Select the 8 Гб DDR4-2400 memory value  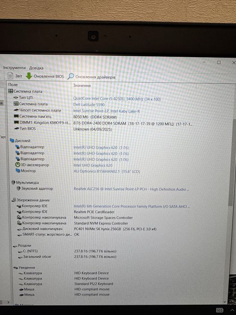(x=133, y=124)
